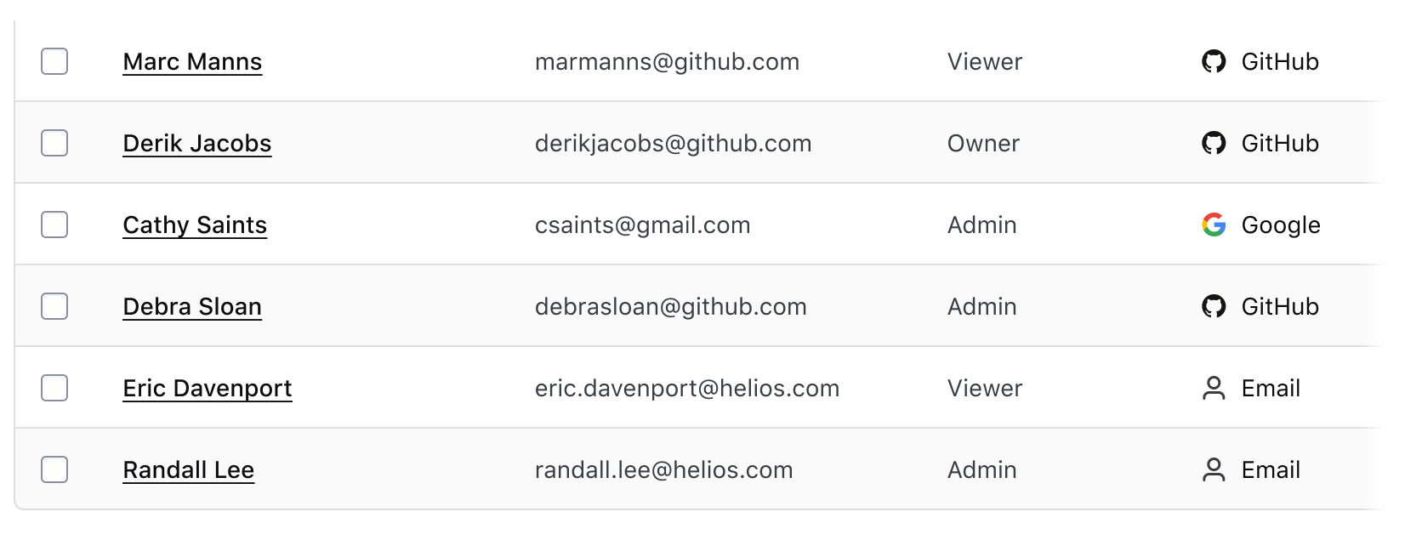Click the Debra Sloan name link
The height and width of the screenshot is (546, 1422).
(x=192, y=306)
